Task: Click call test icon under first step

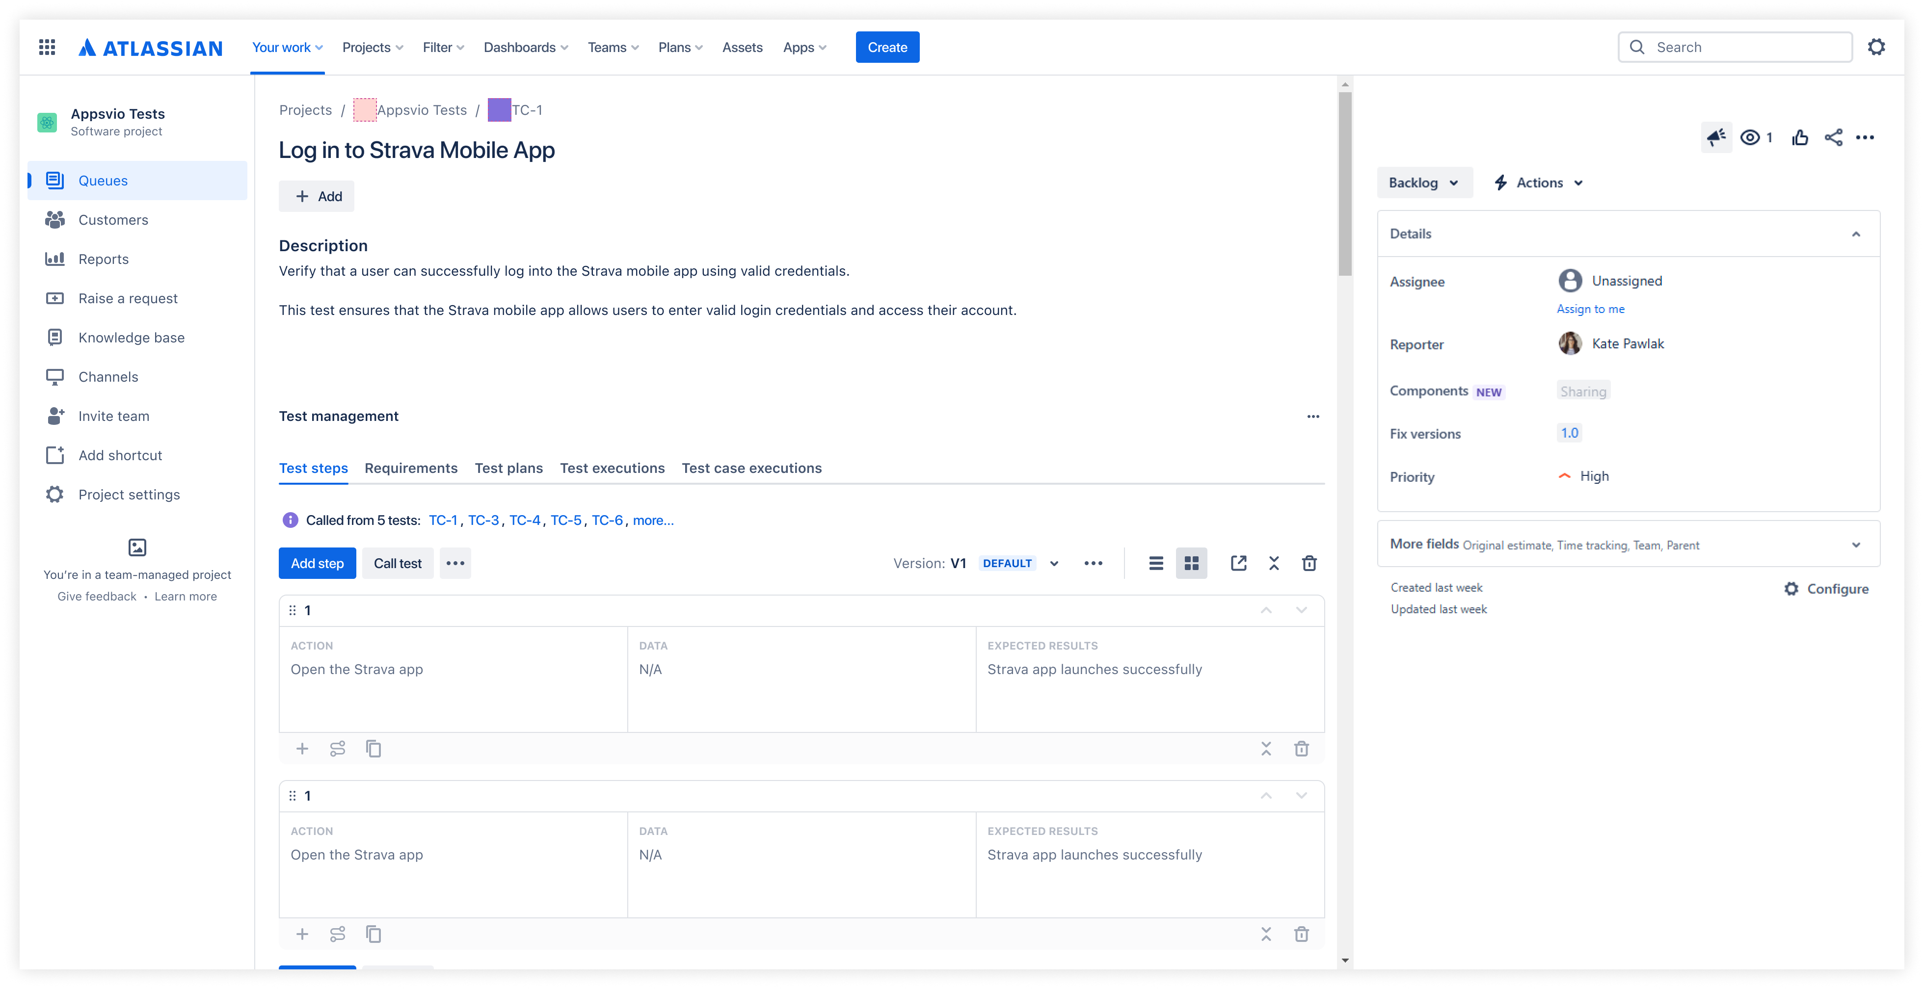Action: point(338,749)
